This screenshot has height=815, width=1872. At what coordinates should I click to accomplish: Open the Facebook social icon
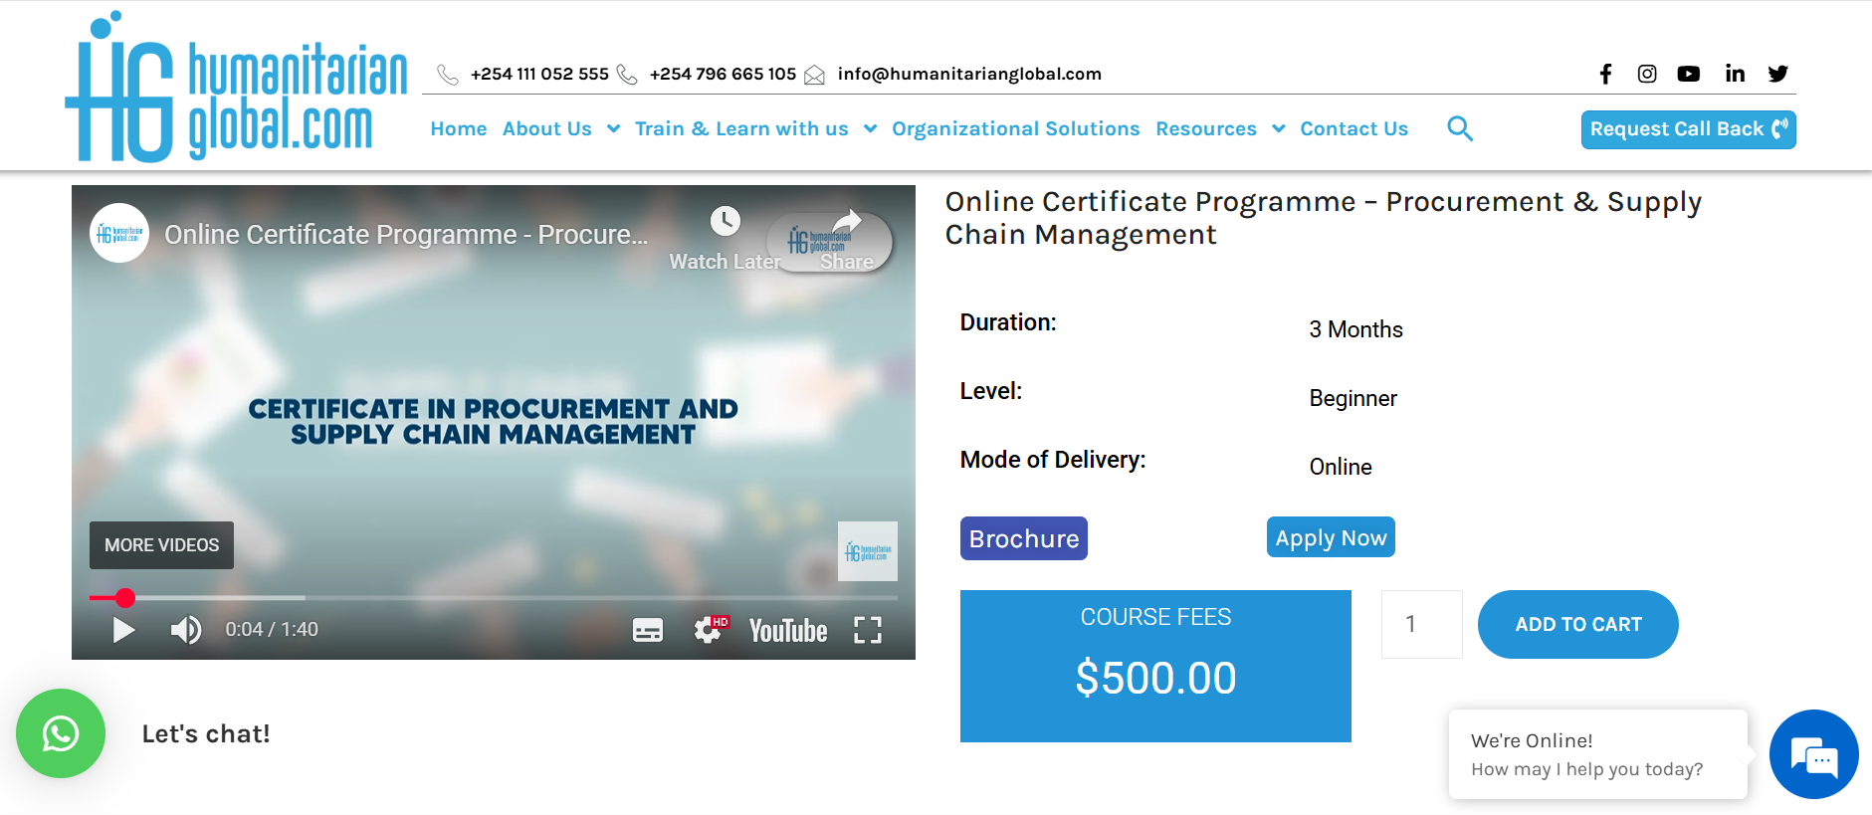[x=1605, y=74]
